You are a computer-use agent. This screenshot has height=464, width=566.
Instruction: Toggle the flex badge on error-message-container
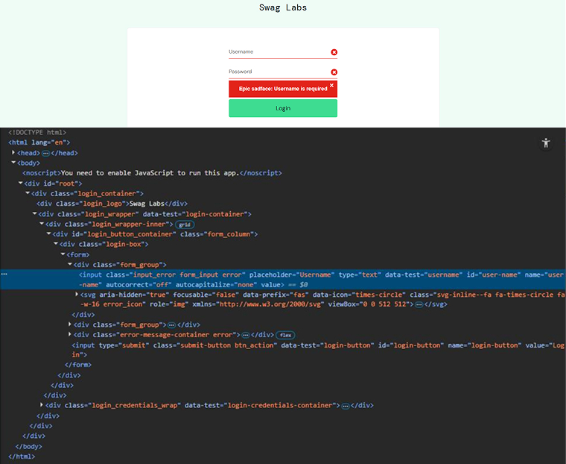coord(285,335)
